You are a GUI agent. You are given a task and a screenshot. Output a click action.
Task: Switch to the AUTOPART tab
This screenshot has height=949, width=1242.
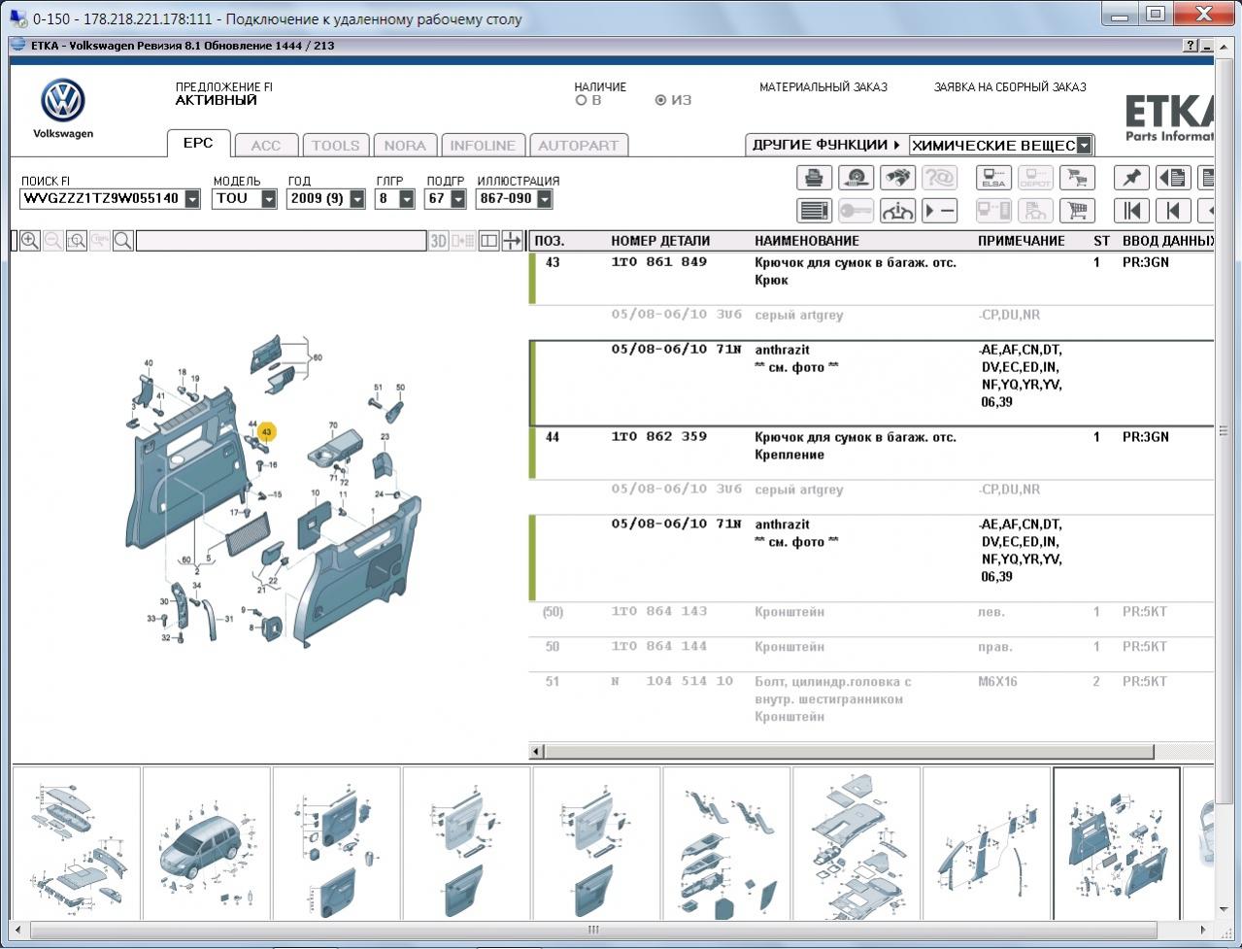pos(579,146)
